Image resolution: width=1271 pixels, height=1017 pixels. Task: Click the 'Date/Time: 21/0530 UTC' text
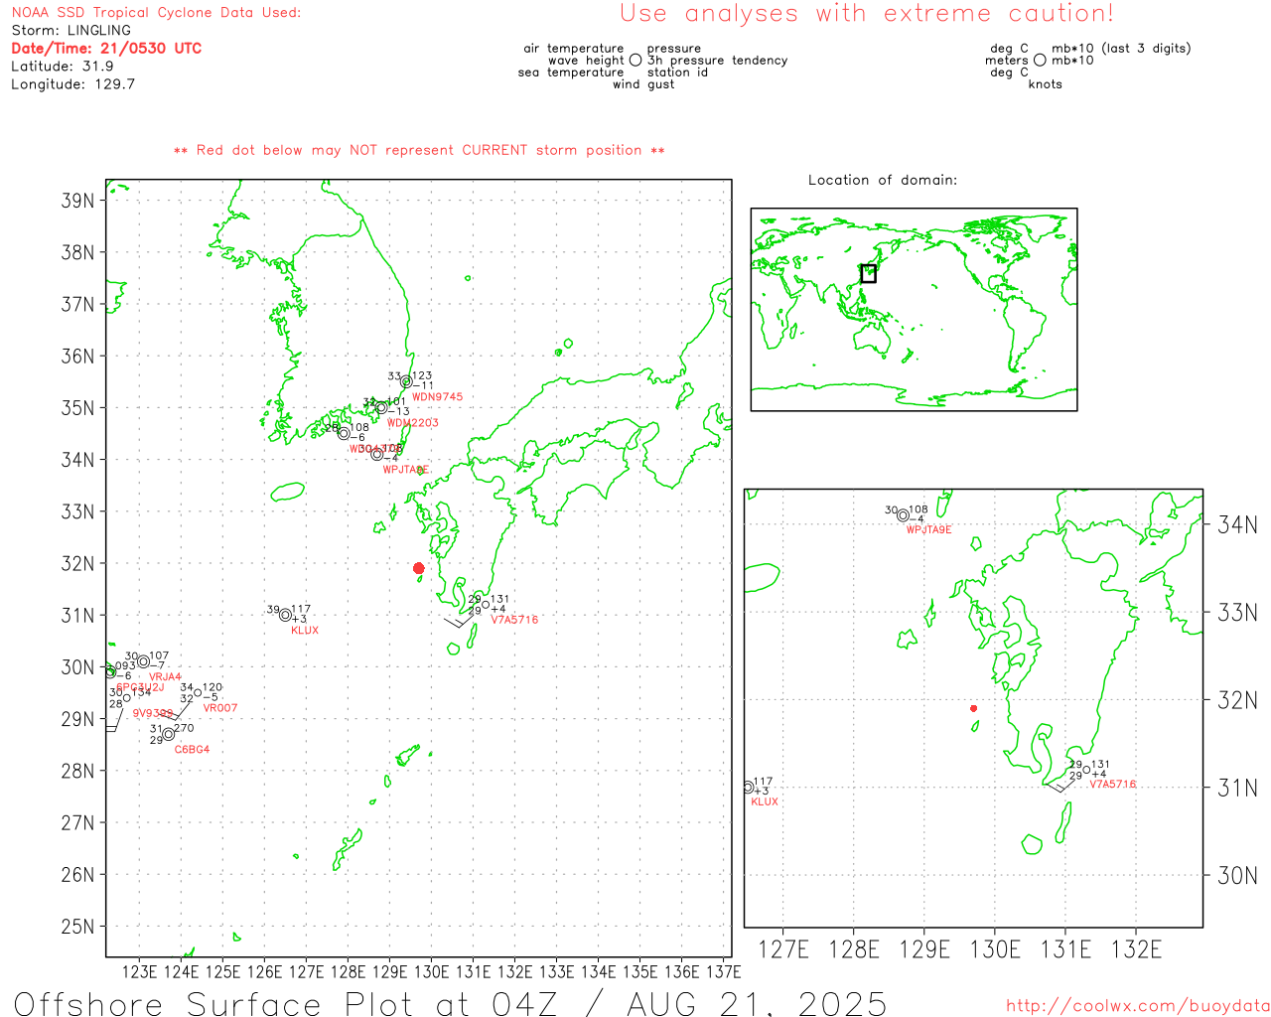[x=106, y=49]
